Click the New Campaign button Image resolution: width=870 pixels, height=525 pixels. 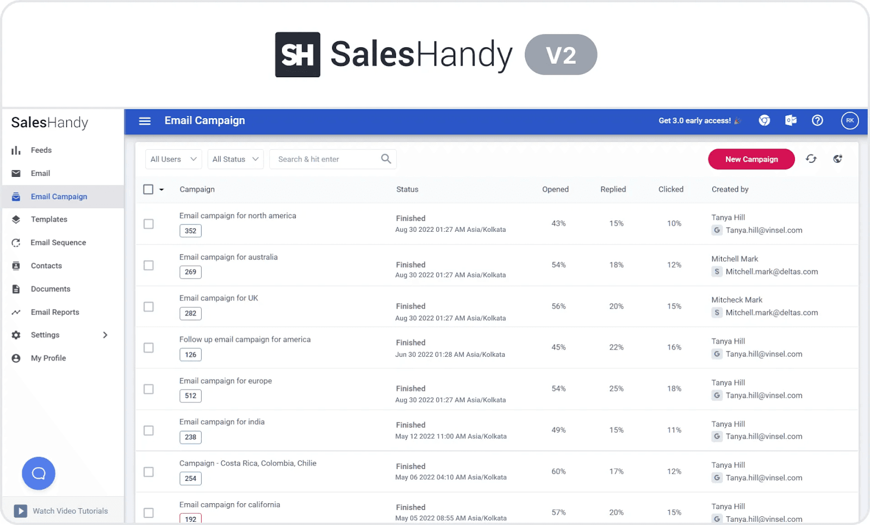[751, 159]
